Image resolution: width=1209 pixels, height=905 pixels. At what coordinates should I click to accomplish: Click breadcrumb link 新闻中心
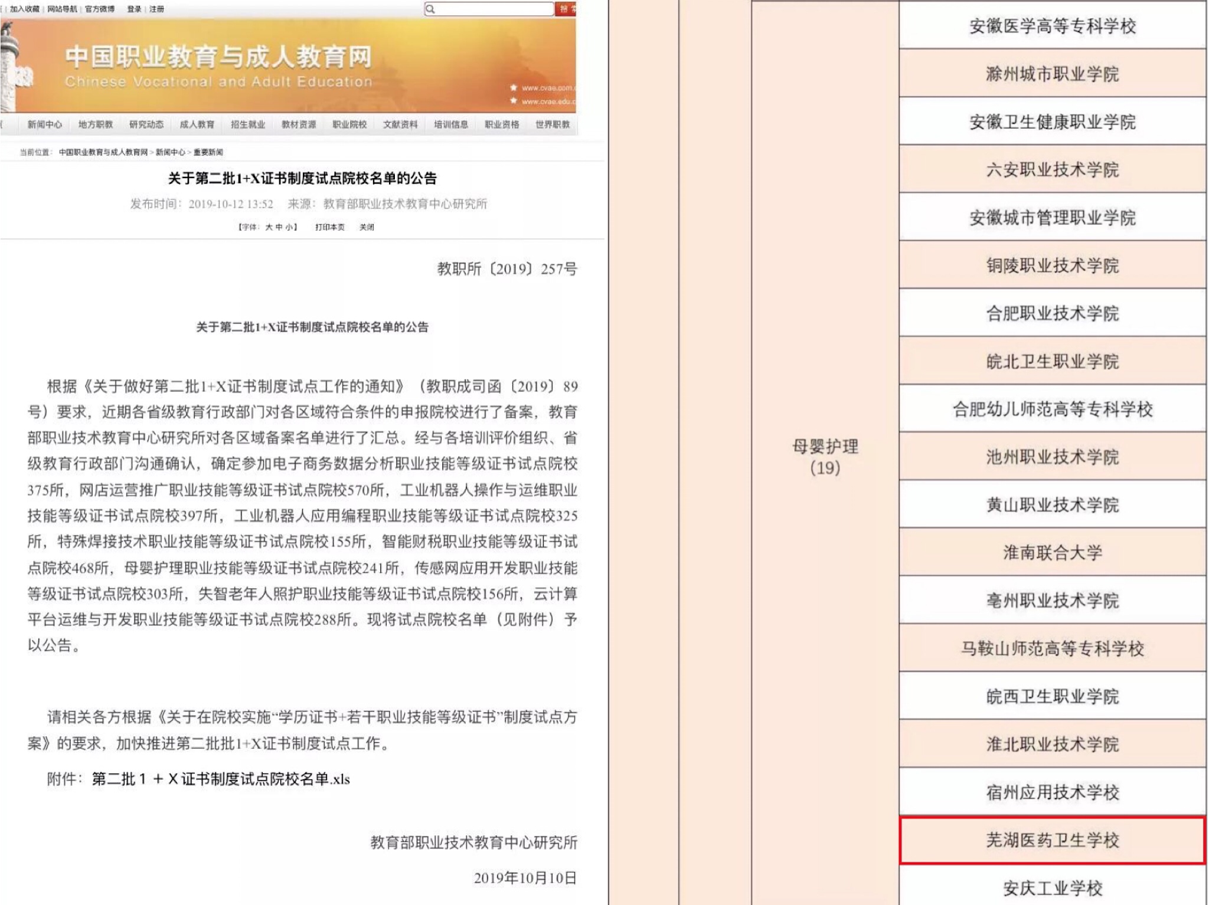pos(170,152)
